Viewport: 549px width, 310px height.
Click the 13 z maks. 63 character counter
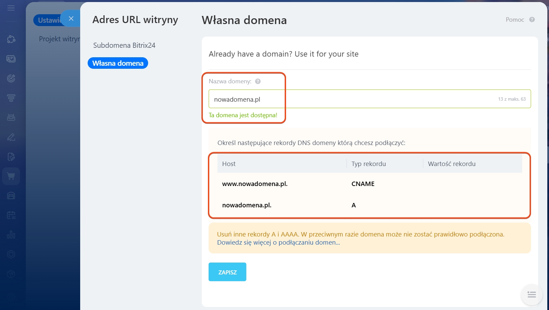tap(512, 99)
